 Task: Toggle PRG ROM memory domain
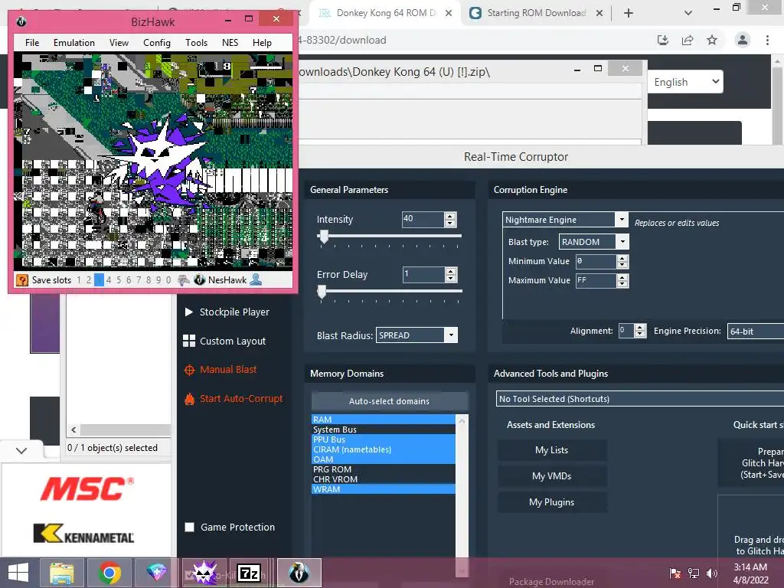coord(383,469)
